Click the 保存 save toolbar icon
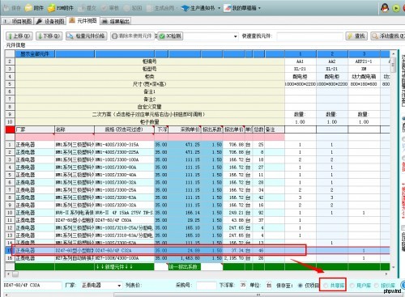The height and width of the screenshot is (297, 405). (x=6, y=8)
